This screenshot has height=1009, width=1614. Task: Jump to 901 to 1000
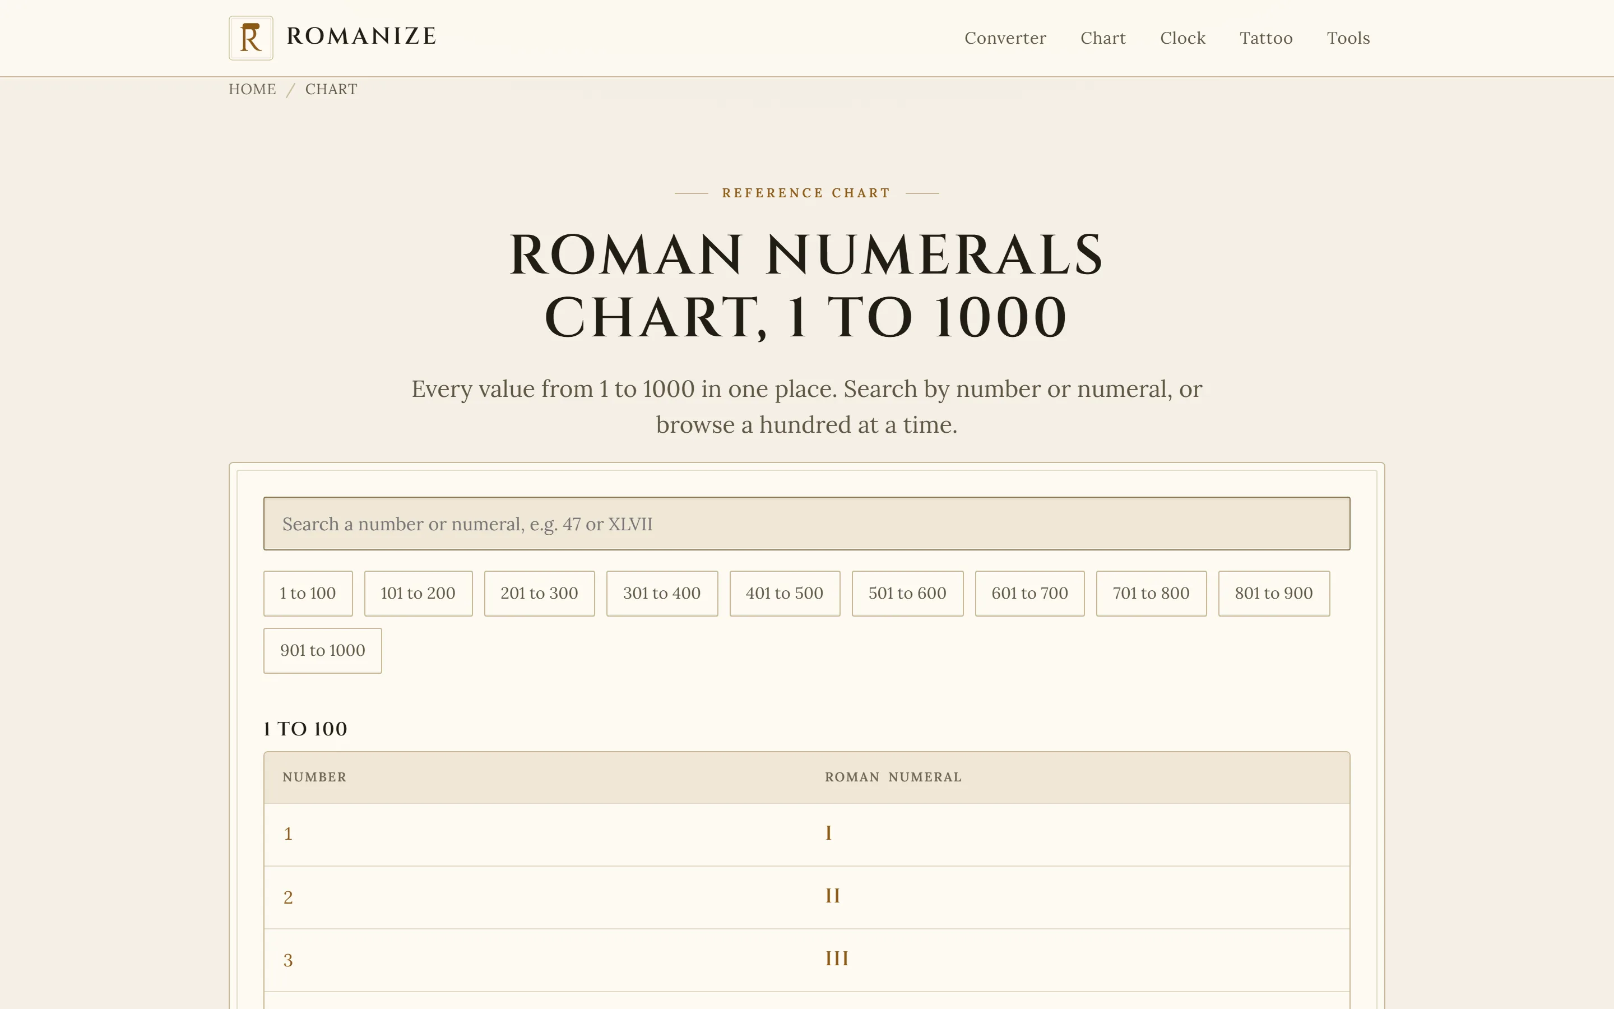(x=323, y=651)
